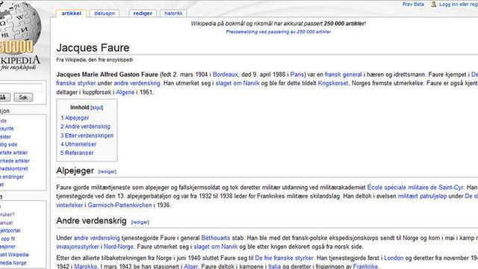The height and width of the screenshot is (269, 478).
Task: Open slaget om Narvik link in intro
Action: click(x=238, y=83)
